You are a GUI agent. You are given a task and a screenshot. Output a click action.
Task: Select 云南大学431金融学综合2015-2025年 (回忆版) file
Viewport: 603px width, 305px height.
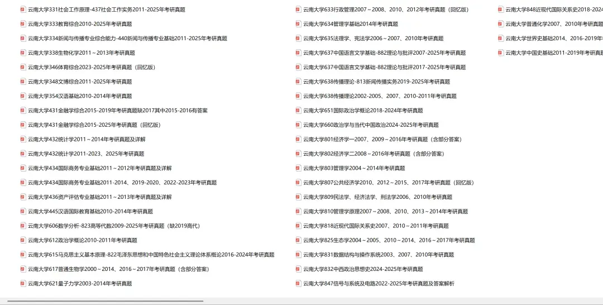(x=94, y=125)
